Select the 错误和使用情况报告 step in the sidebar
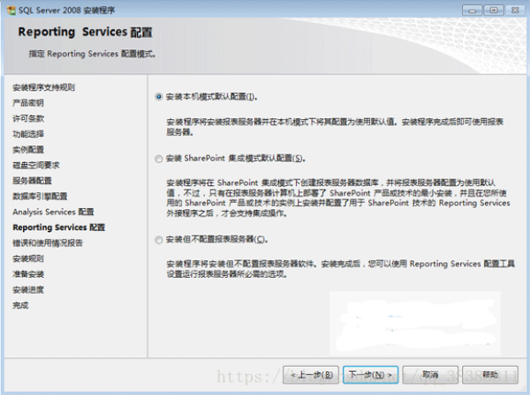The width and height of the screenshot is (530, 395). pos(48,242)
